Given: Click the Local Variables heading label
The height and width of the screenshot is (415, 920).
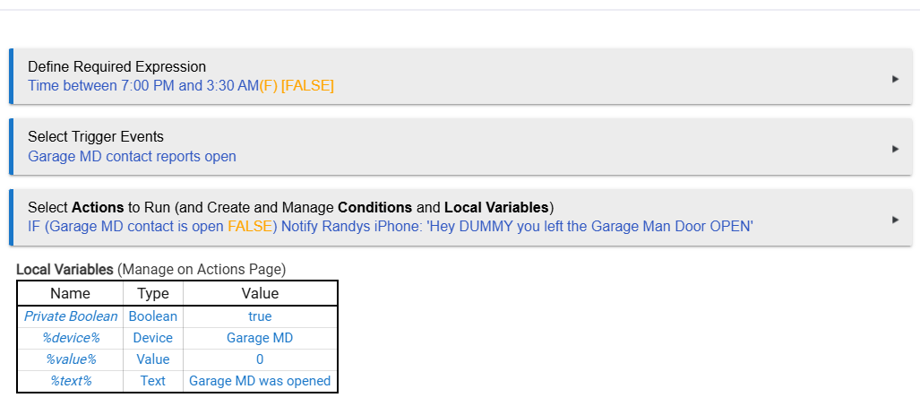Looking at the screenshot, I should click(64, 269).
